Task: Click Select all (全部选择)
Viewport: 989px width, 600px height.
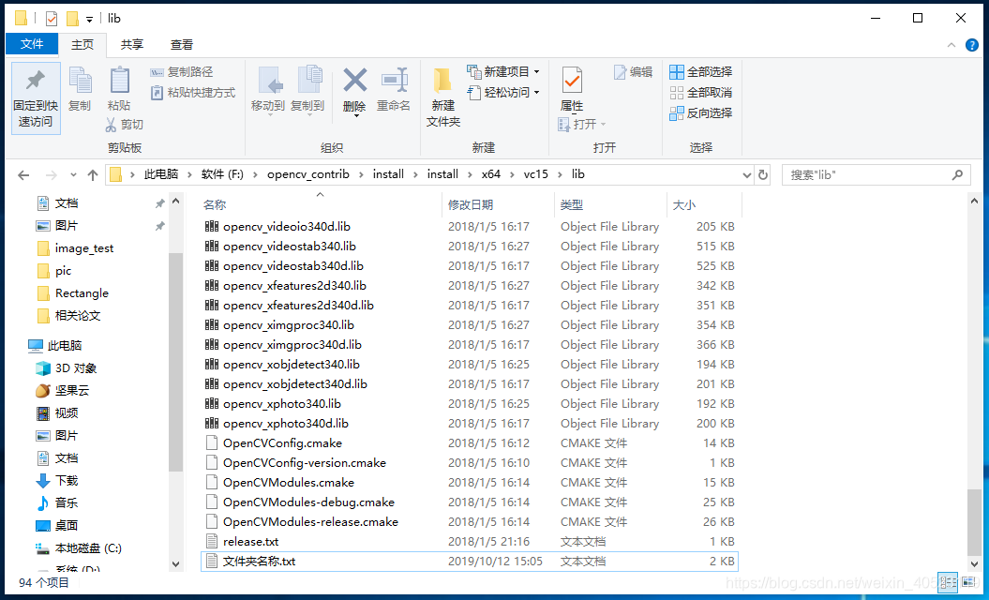Action: coord(701,72)
